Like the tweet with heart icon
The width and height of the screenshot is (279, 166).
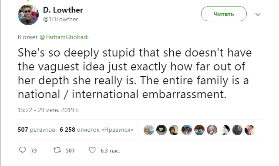tap(92, 150)
